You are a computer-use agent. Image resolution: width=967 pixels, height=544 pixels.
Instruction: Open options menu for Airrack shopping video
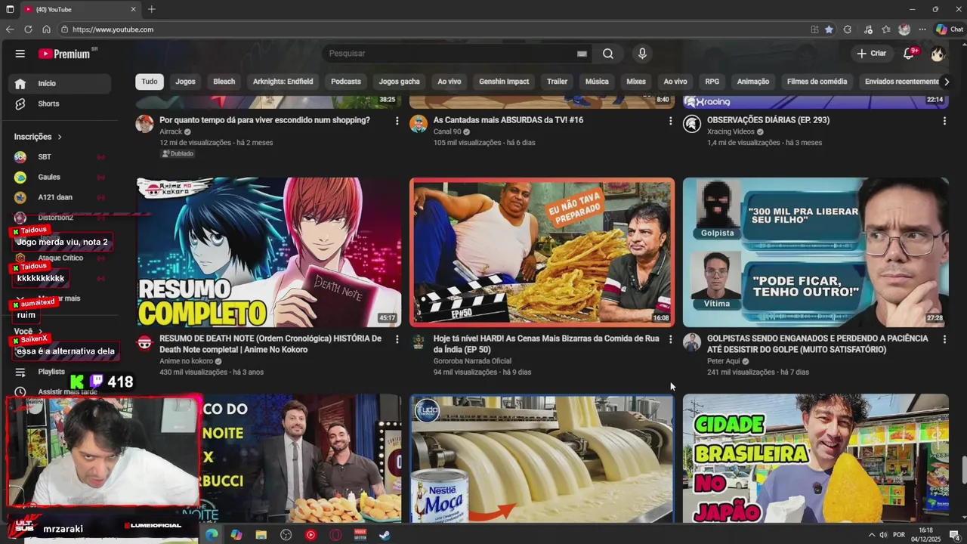coord(397,121)
